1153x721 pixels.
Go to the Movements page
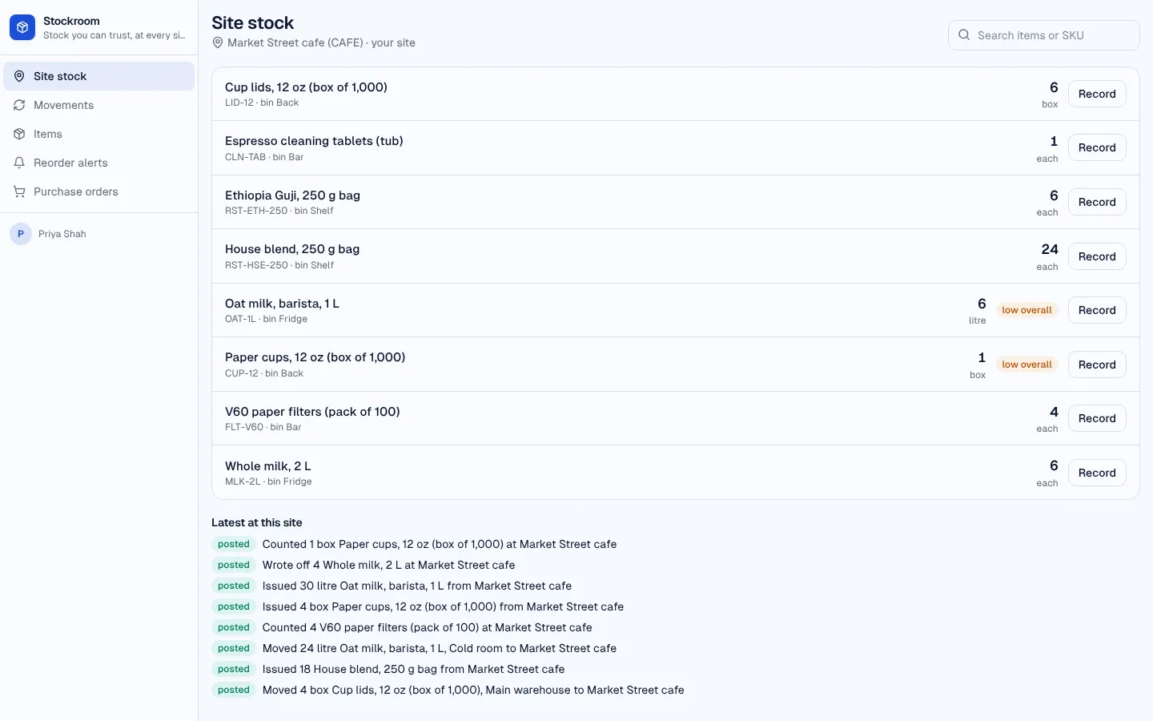[x=99, y=105]
